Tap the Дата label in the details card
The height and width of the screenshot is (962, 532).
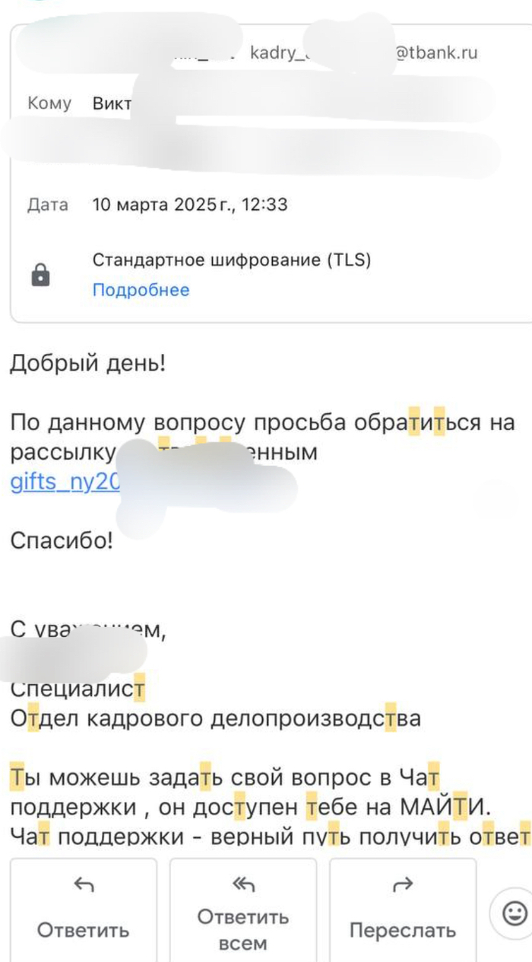tap(48, 205)
